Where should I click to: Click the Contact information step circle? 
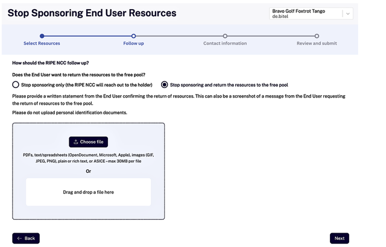(x=225, y=36)
